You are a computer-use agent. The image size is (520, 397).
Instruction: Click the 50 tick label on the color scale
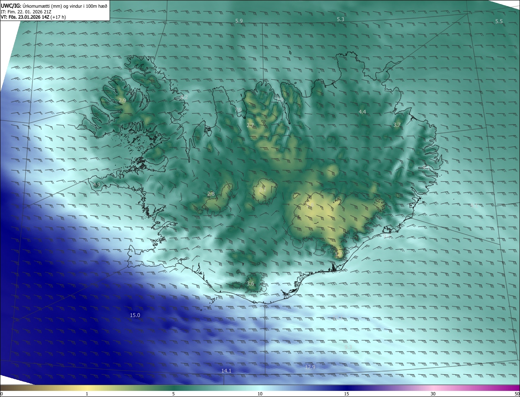(x=517, y=394)
